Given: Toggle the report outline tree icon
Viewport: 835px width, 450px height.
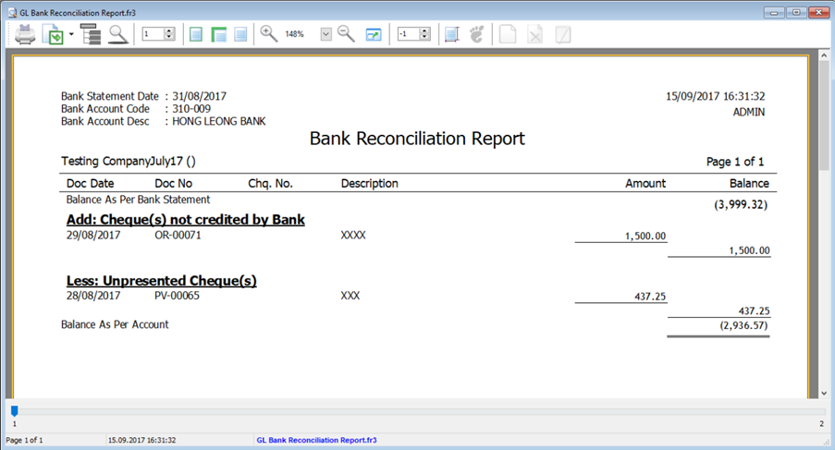Looking at the screenshot, I should point(91,35).
